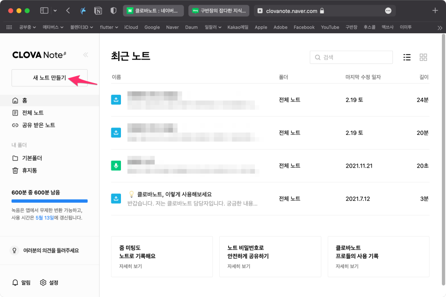Select 홈 in the sidebar
446x297 pixels.
[x=49, y=100]
